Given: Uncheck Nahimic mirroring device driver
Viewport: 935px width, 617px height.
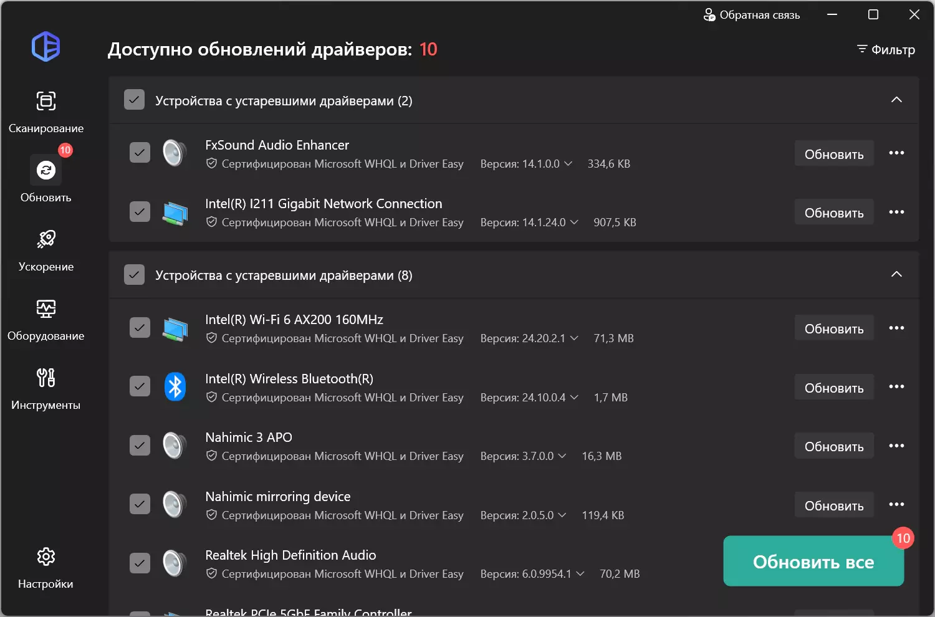Looking at the screenshot, I should point(140,504).
